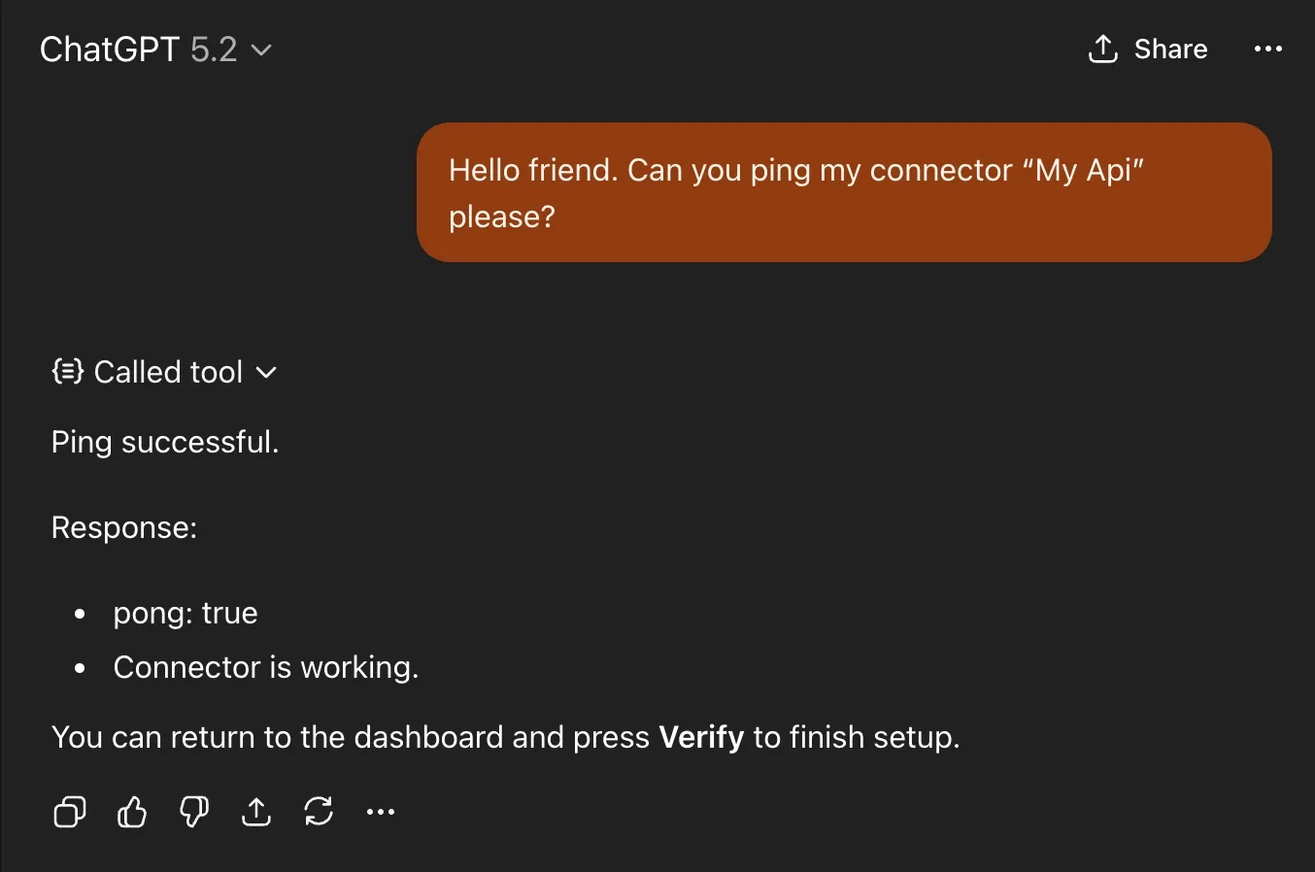Click the user message bubble

(x=843, y=192)
